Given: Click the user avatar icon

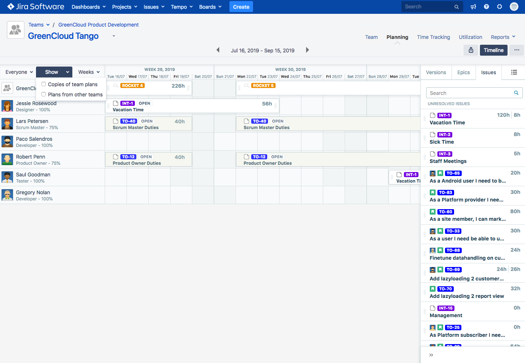Looking at the screenshot, I should 514,7.
